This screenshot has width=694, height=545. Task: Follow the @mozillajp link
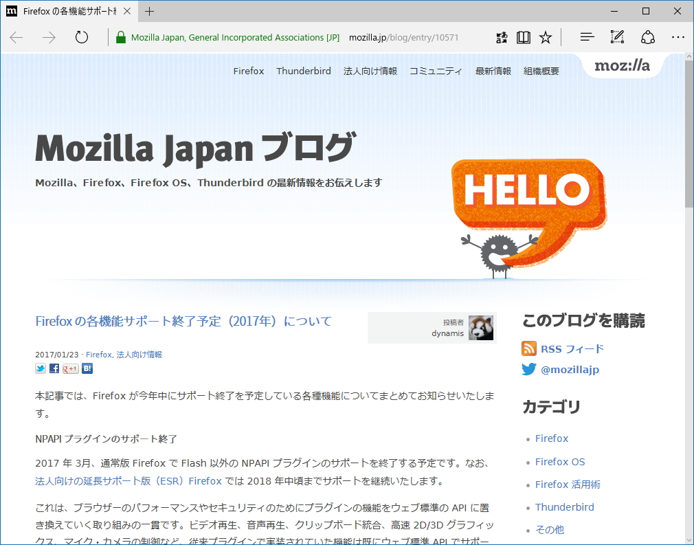pos(572,369)
